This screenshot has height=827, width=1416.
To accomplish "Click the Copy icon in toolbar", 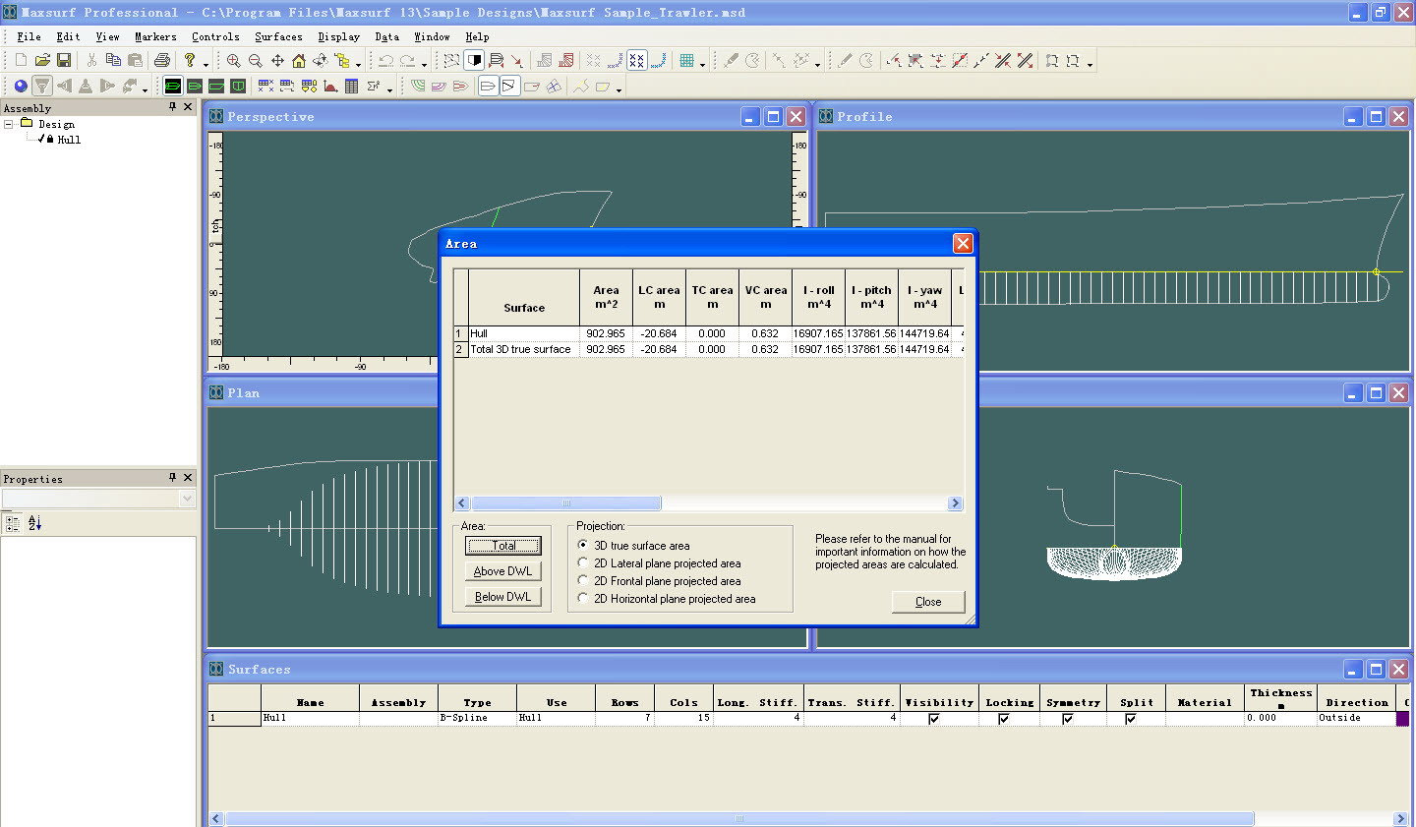I will click(113, 60).
